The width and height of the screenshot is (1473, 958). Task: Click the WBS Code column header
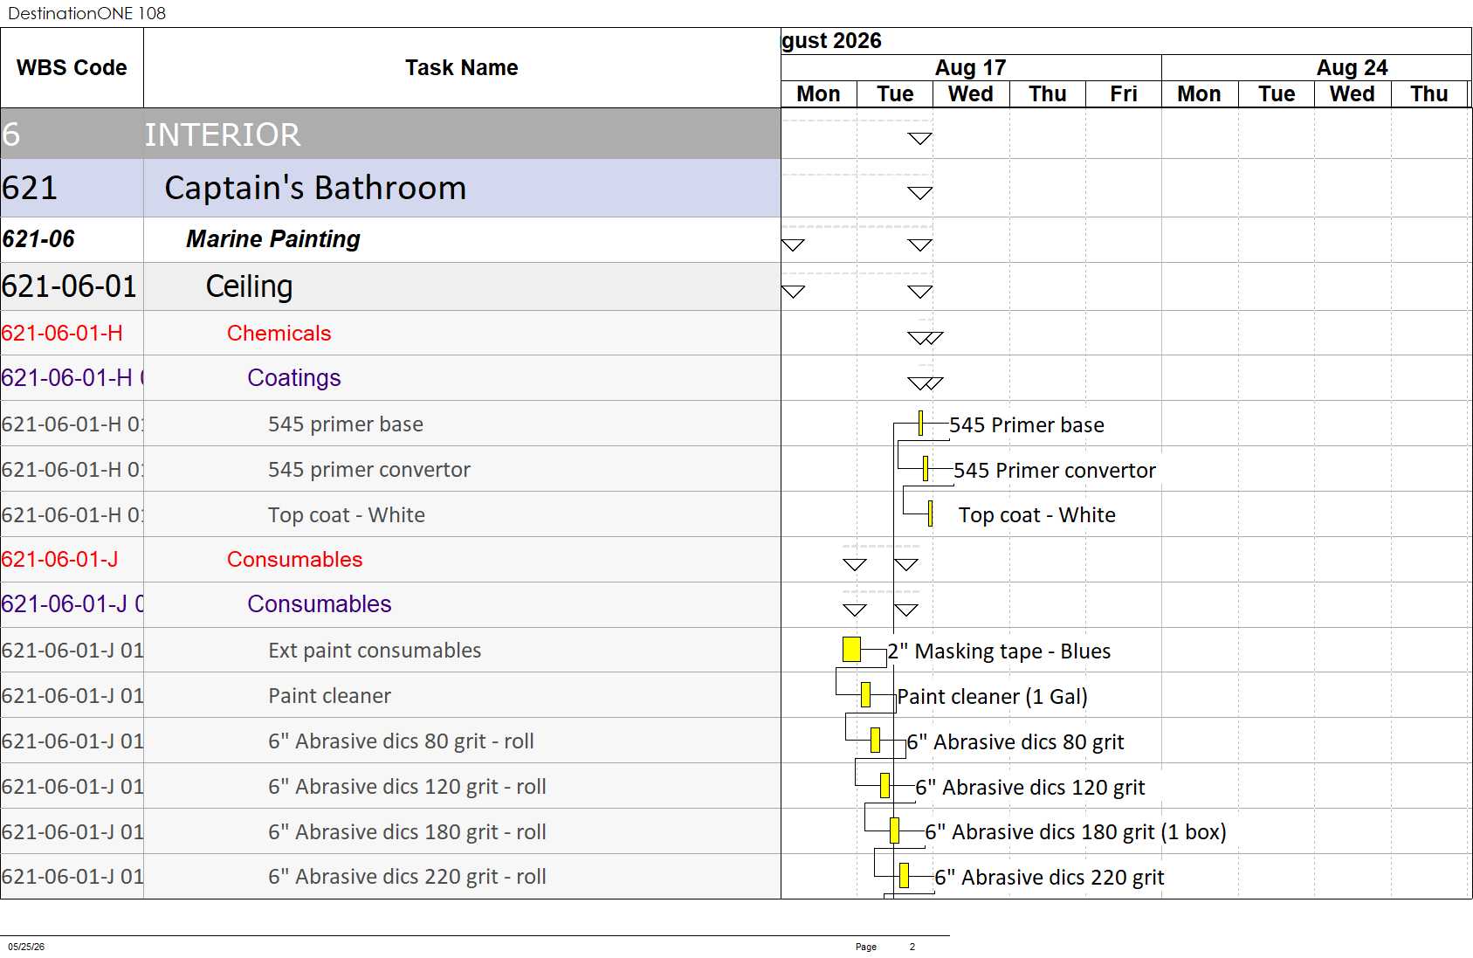[72, 67]
